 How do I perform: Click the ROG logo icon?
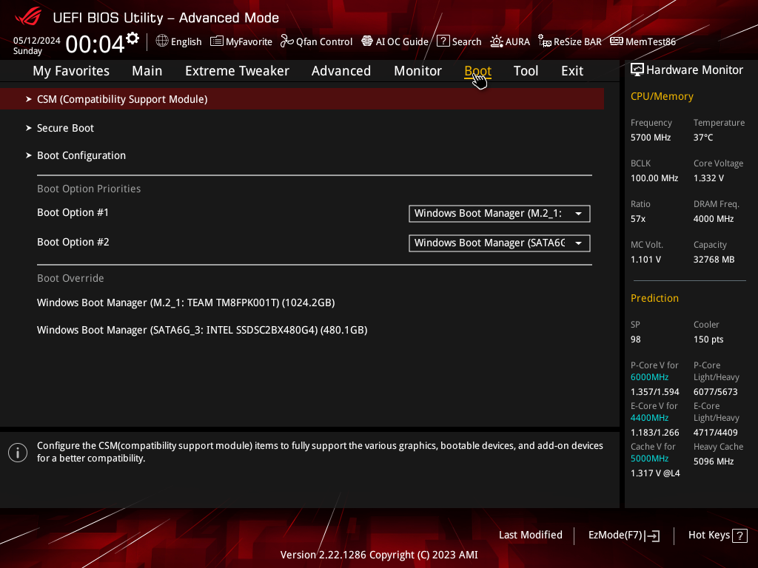[28, 16]
